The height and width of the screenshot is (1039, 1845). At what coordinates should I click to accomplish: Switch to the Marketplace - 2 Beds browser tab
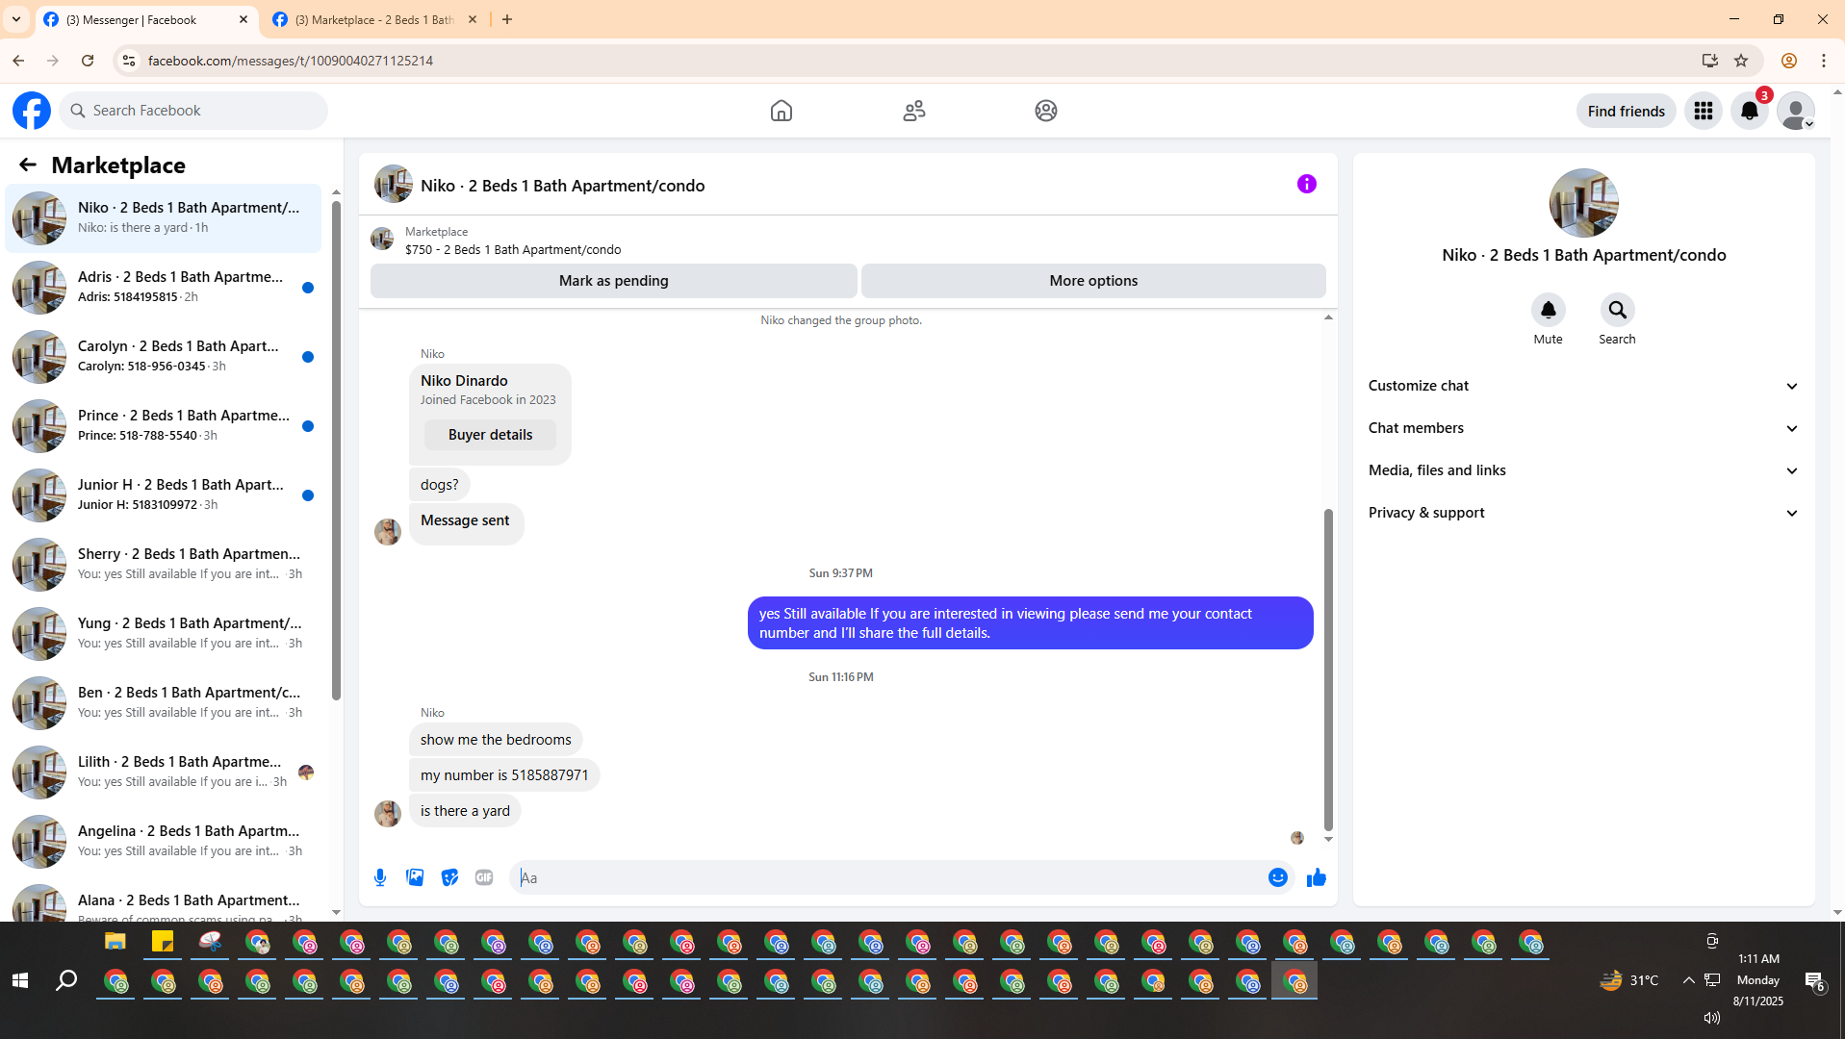point(374,19)
